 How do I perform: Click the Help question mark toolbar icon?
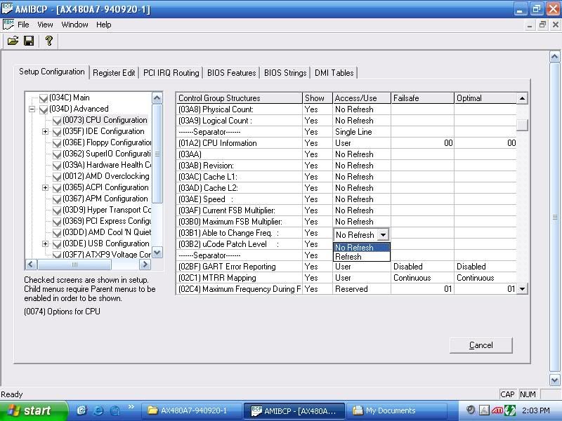coord(48,41)
